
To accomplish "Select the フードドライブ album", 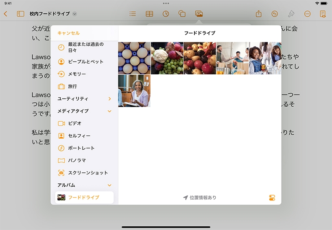I will [x=84, y=198].
